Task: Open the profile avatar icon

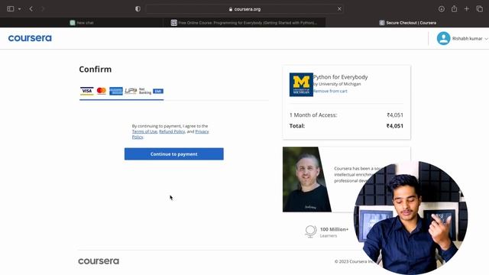Action: 443,38
